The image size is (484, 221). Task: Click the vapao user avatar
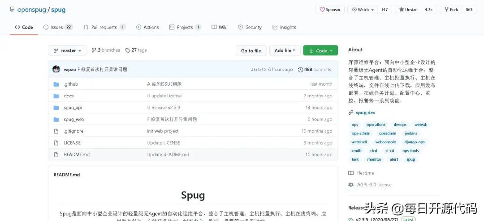pyautogui.click(x=56, y=69)
